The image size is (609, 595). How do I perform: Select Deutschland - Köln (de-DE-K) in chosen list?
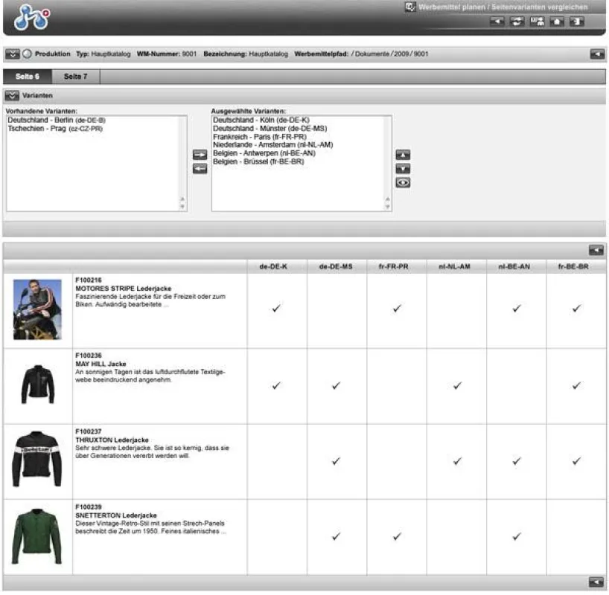click(x=261, y=120)
